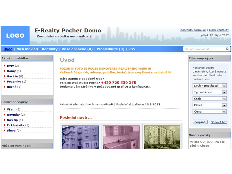The width and height of the screenshot is (232, 174).
Task: Click the blue LOGO image
Action: (15, 35)
